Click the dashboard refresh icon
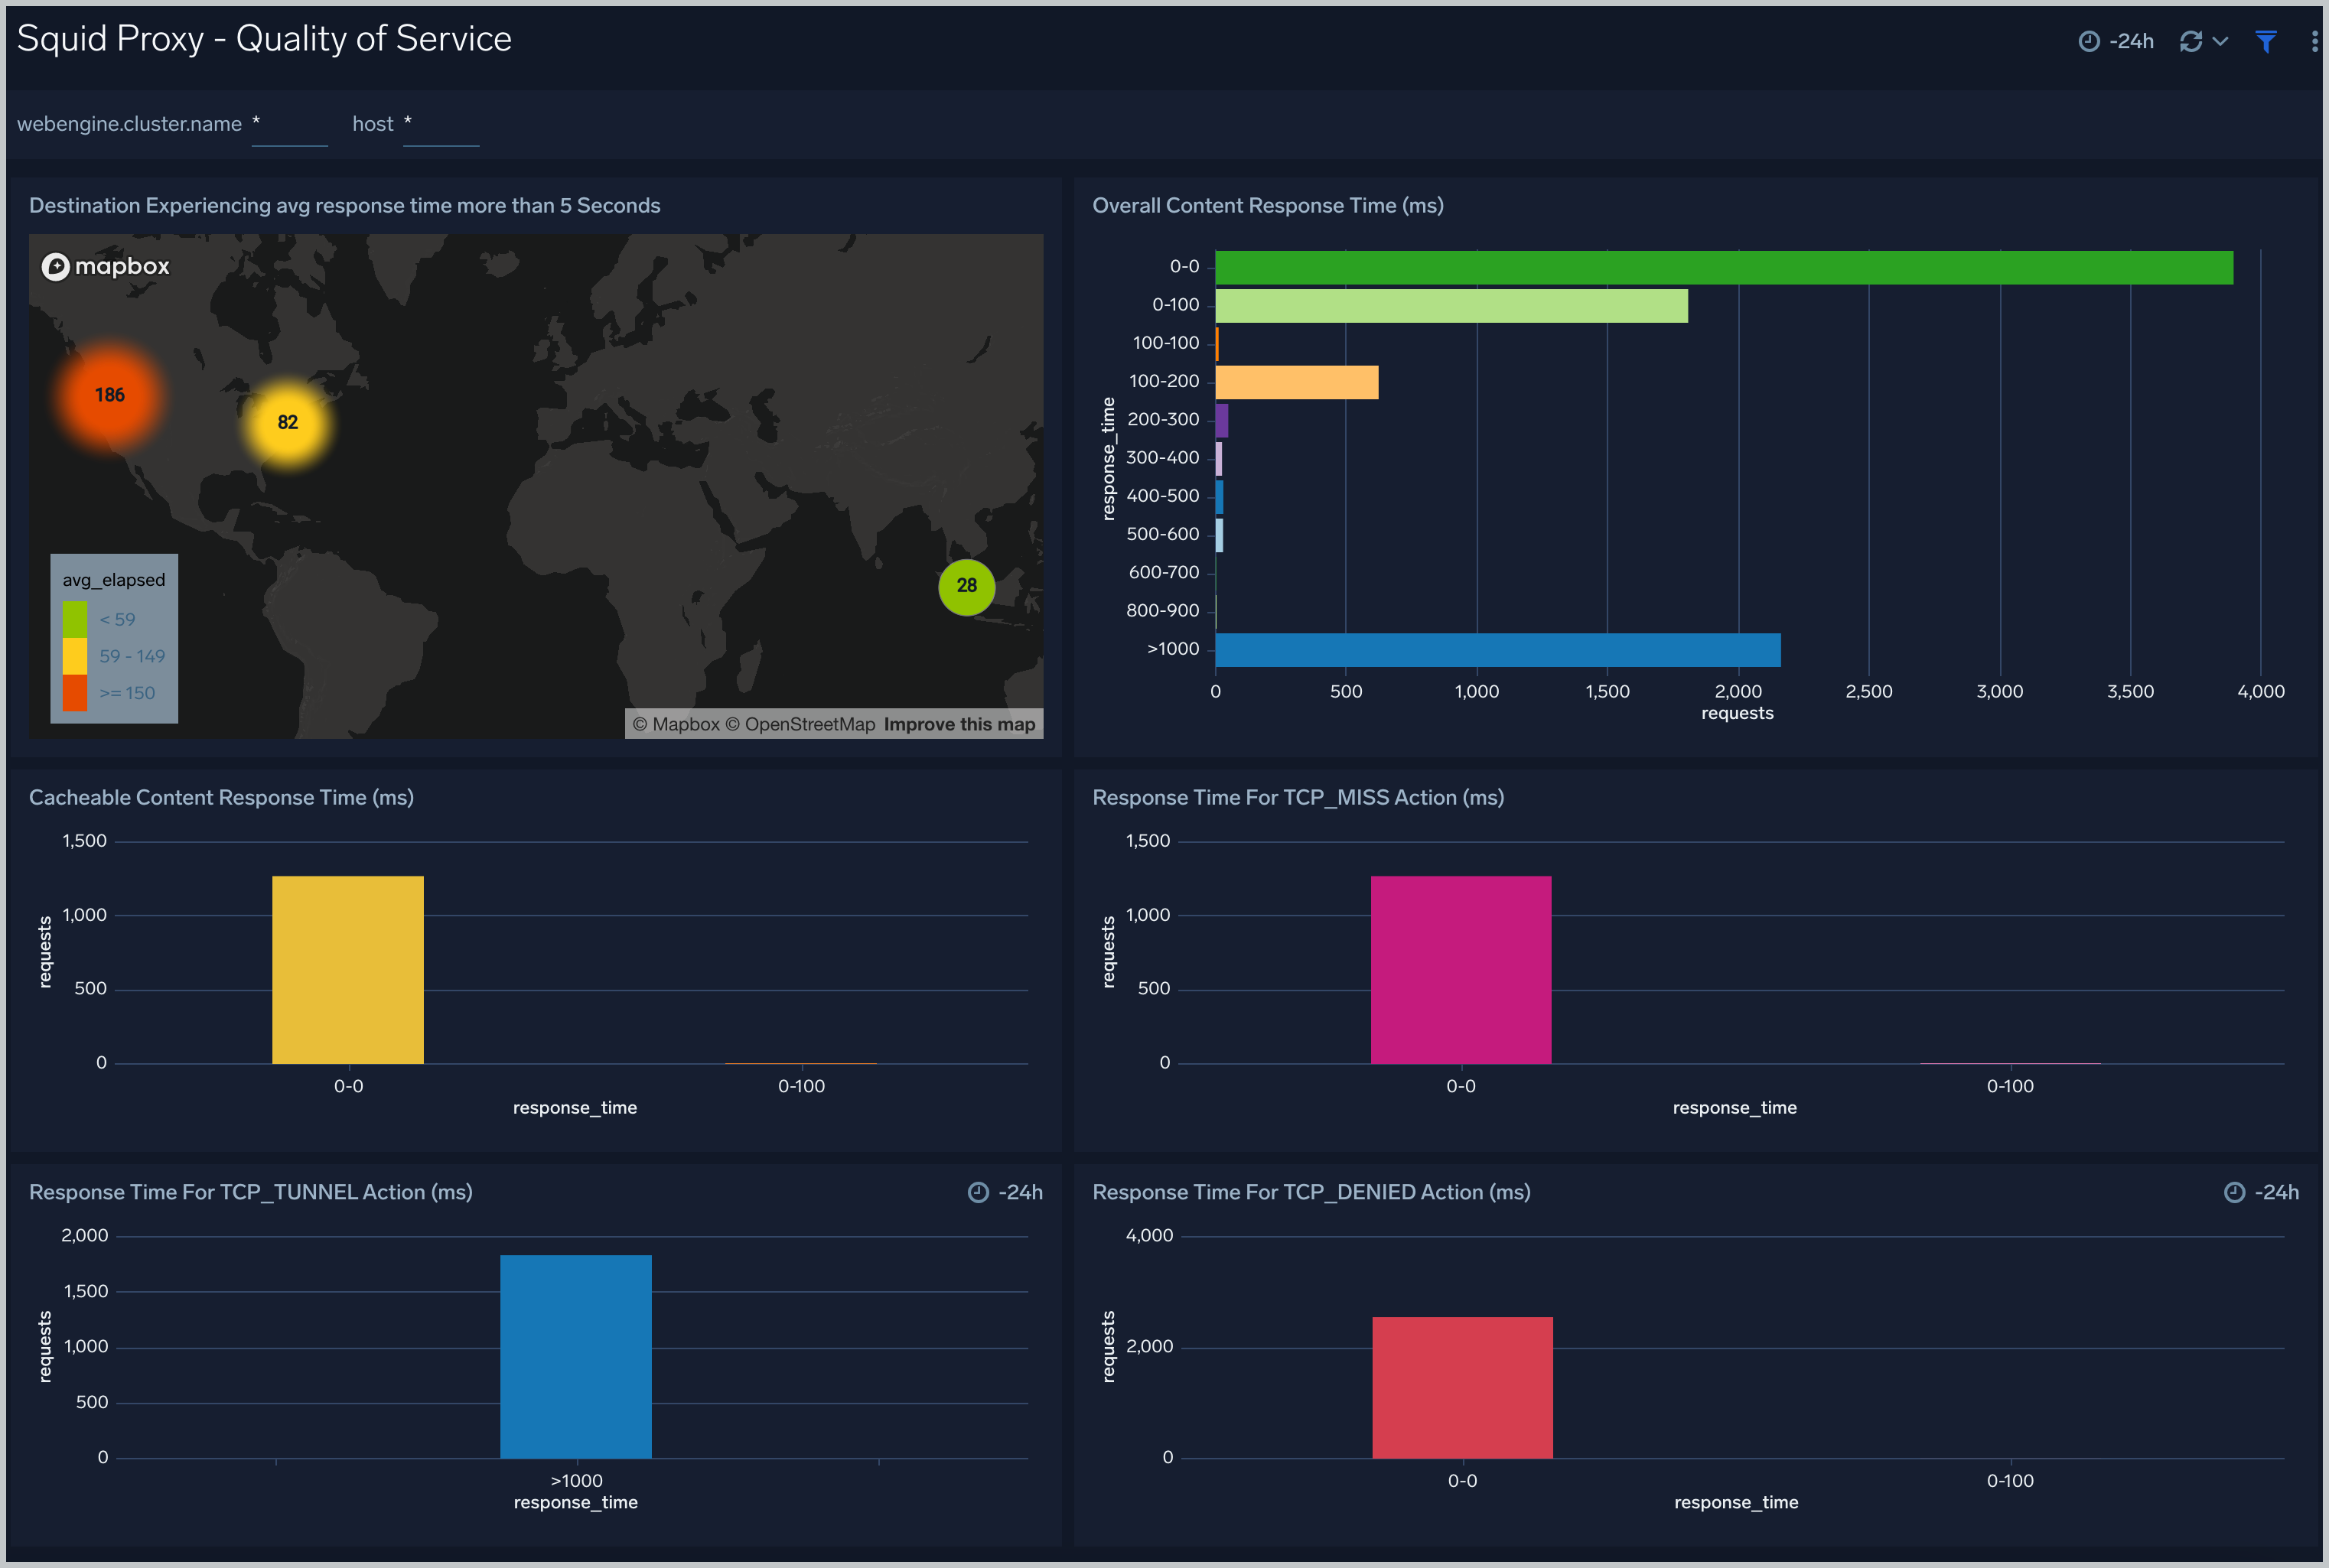The height and width of the screenshot is (1568, 2329). pyautogui.click(x=2190, y=41)
